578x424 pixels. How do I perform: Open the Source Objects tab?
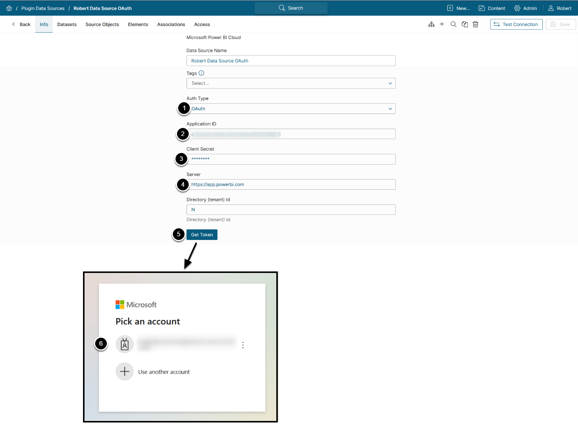pos(102,24)
